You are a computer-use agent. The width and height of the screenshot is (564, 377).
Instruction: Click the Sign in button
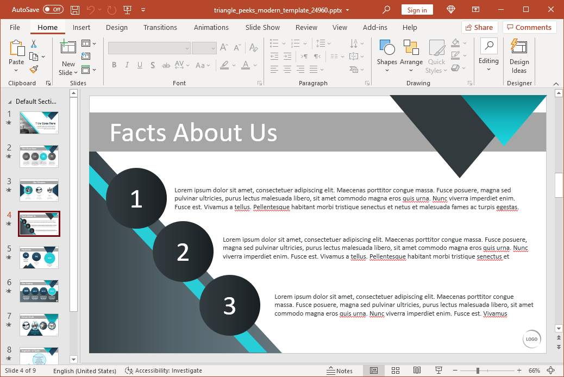tap(417, 10)
